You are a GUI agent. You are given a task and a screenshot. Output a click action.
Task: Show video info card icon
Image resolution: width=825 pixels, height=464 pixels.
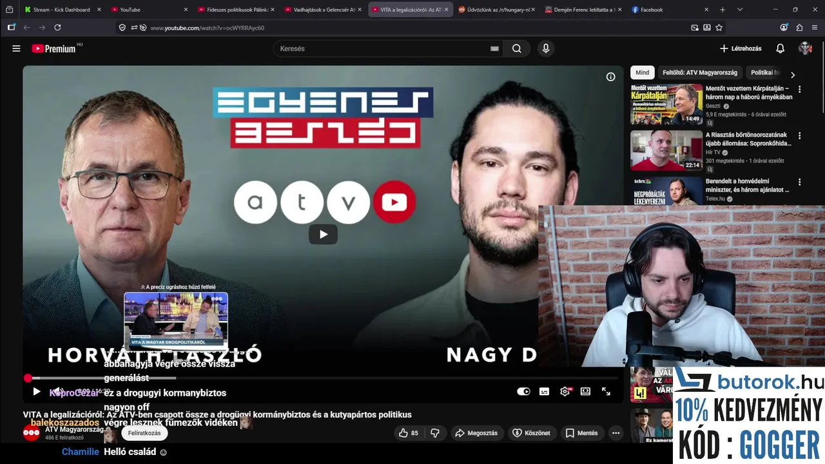pos(610,77)
